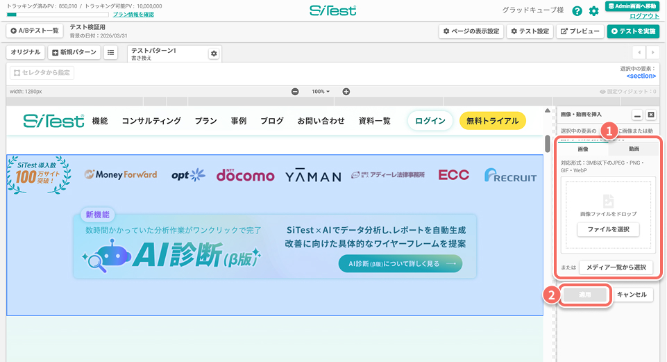Click 新規パターン button
The width and height of the screenshot is (667, 362).
[74, 52]
